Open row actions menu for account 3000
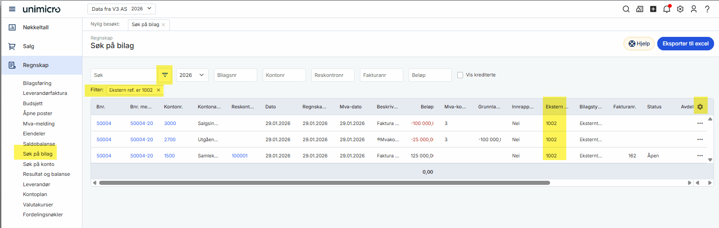 click(x=700, y=123)
